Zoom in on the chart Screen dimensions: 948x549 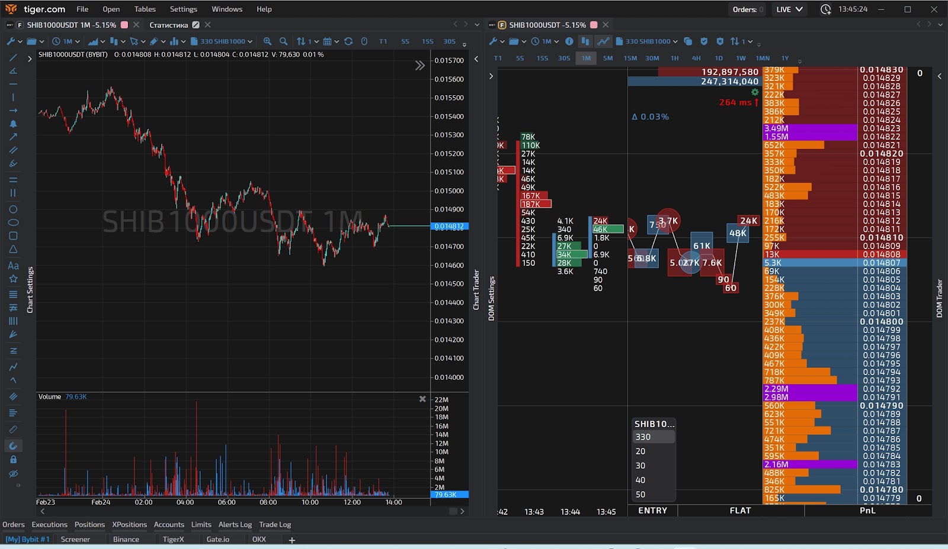[267, 41]
